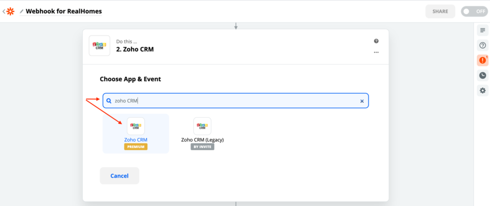Rename the 'Webhook for RealHomes' title
Viewport: 490px width, 206px height.
[64, 11]
